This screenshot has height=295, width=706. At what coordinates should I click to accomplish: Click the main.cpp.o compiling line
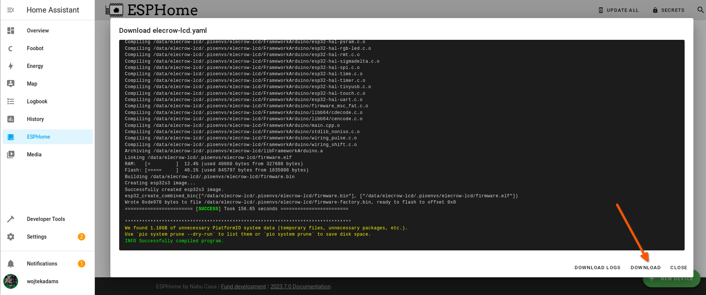tap(232, 126)
